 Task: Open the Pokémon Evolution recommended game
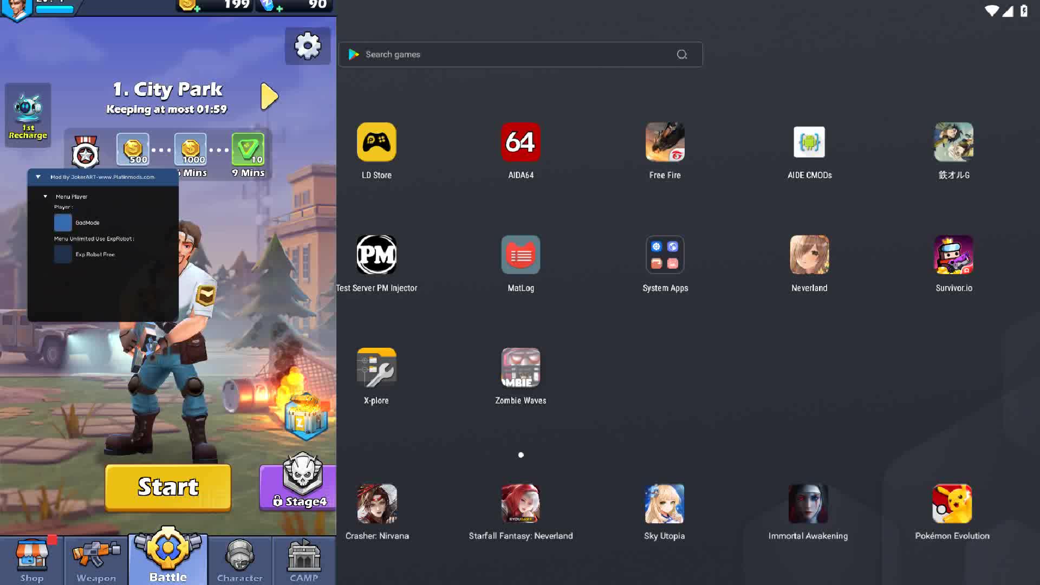[x=952, y=504]
